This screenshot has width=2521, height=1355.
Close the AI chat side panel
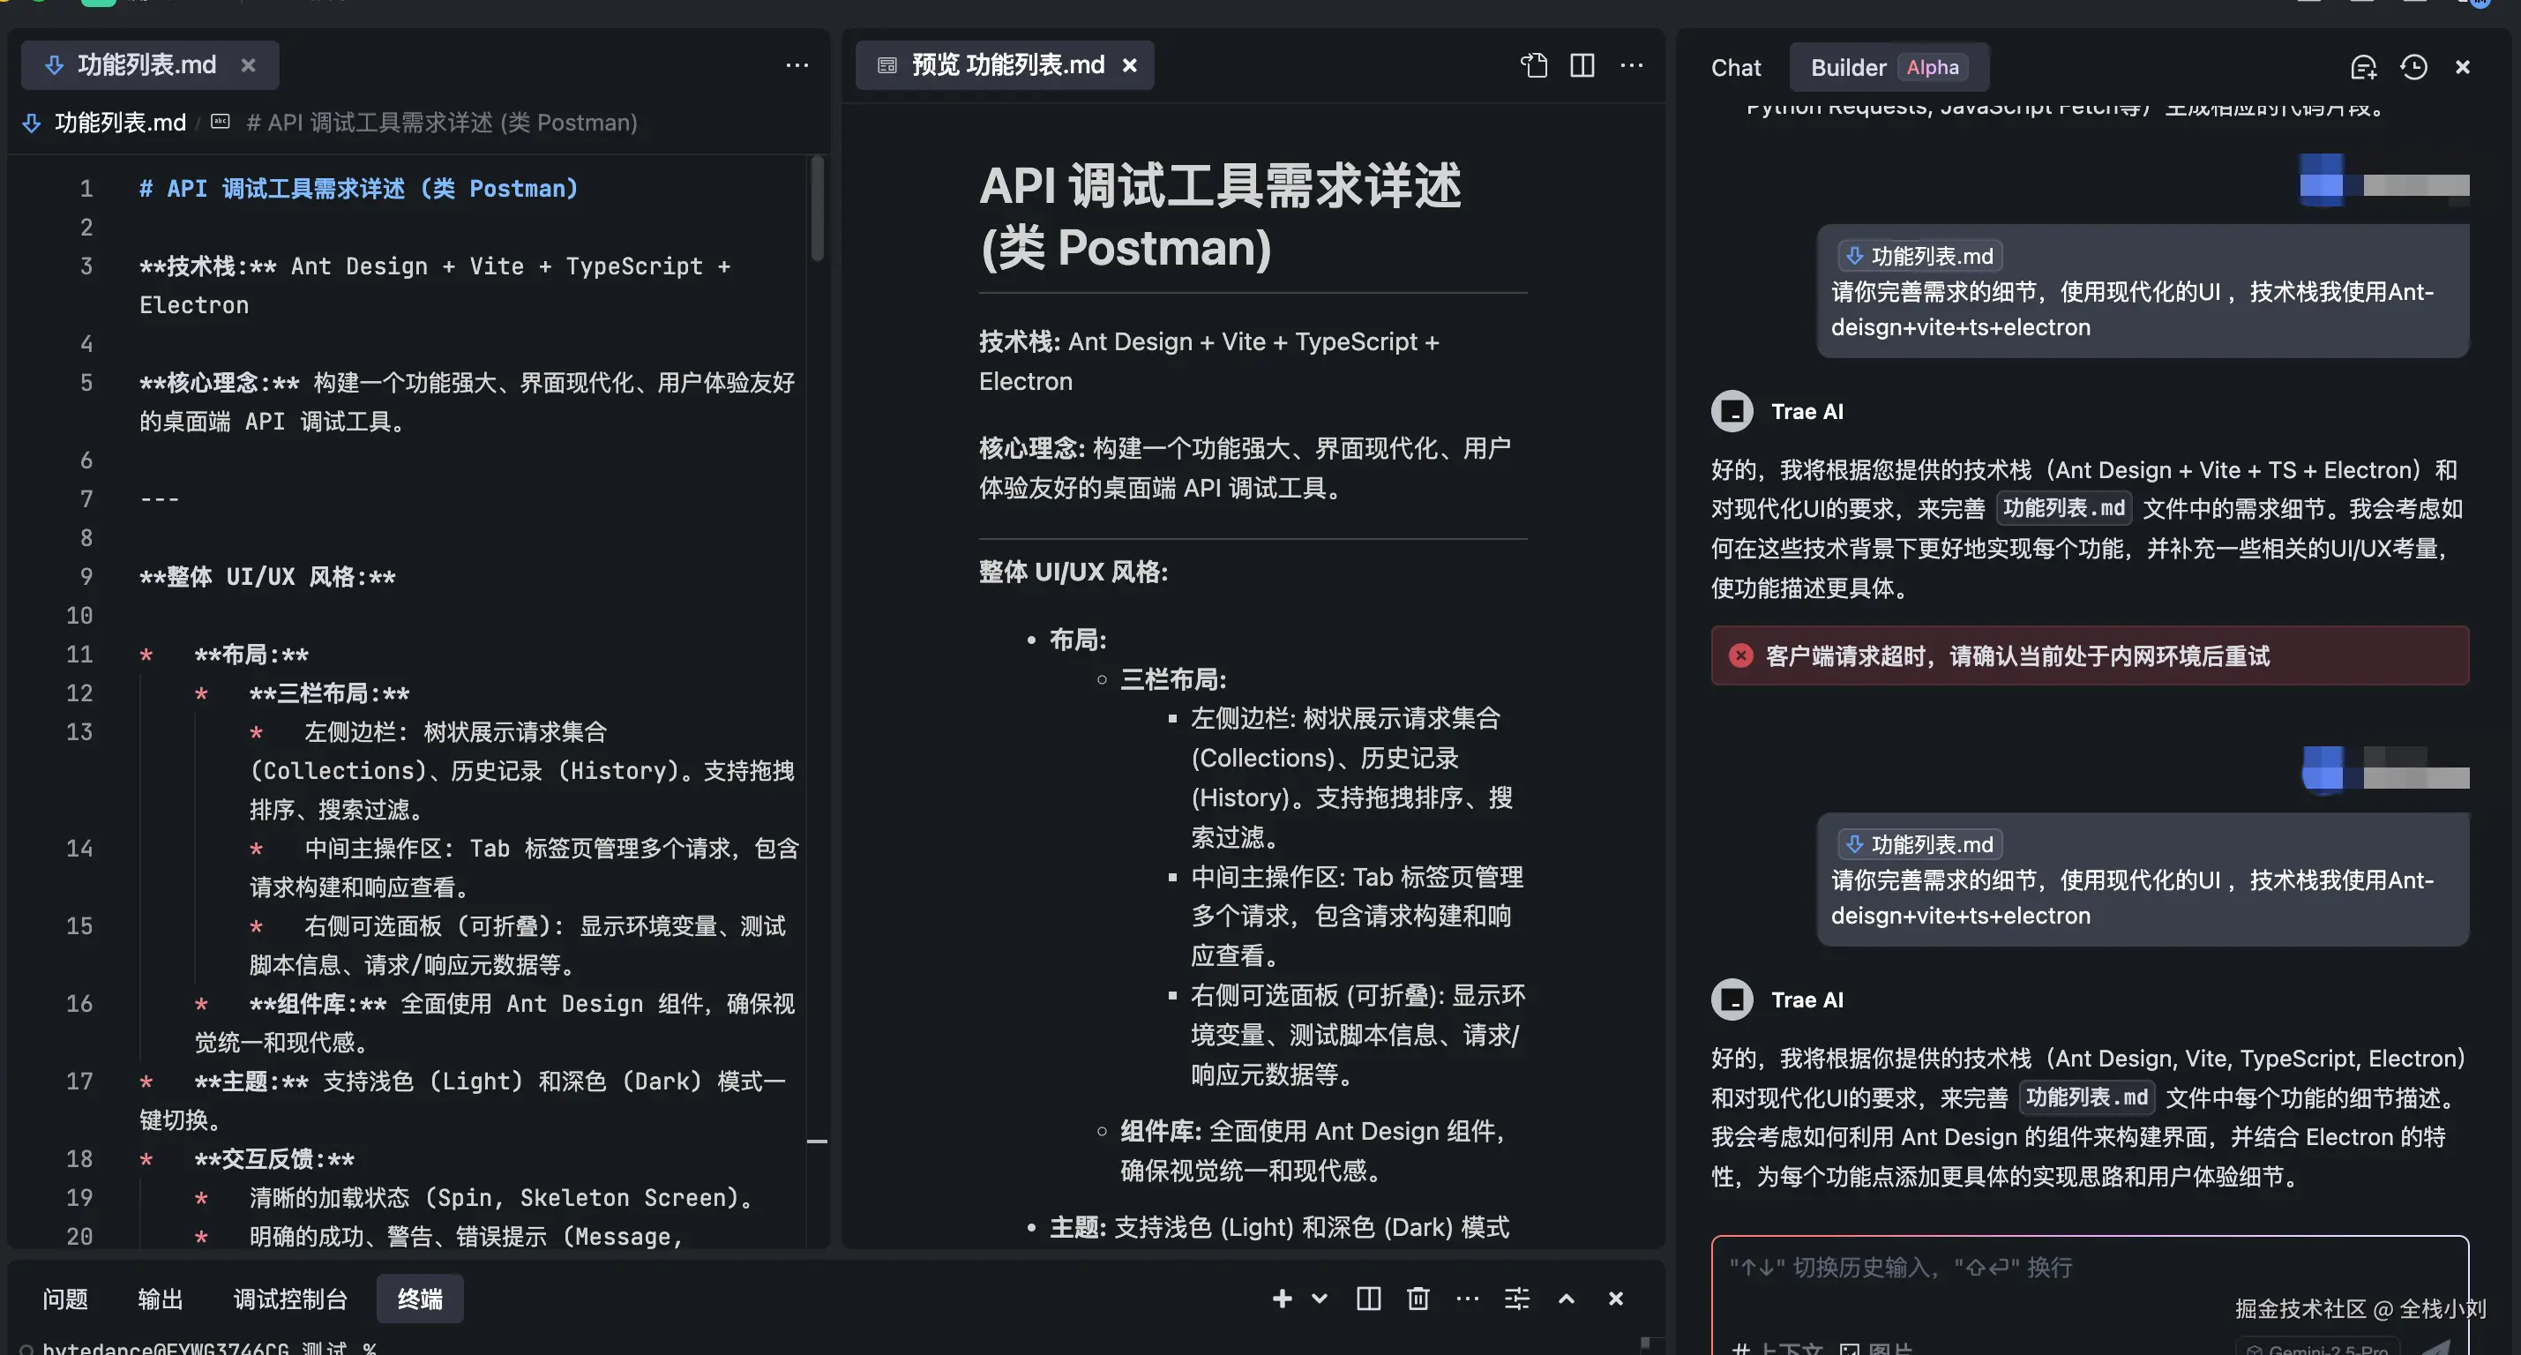[2462, 66]
